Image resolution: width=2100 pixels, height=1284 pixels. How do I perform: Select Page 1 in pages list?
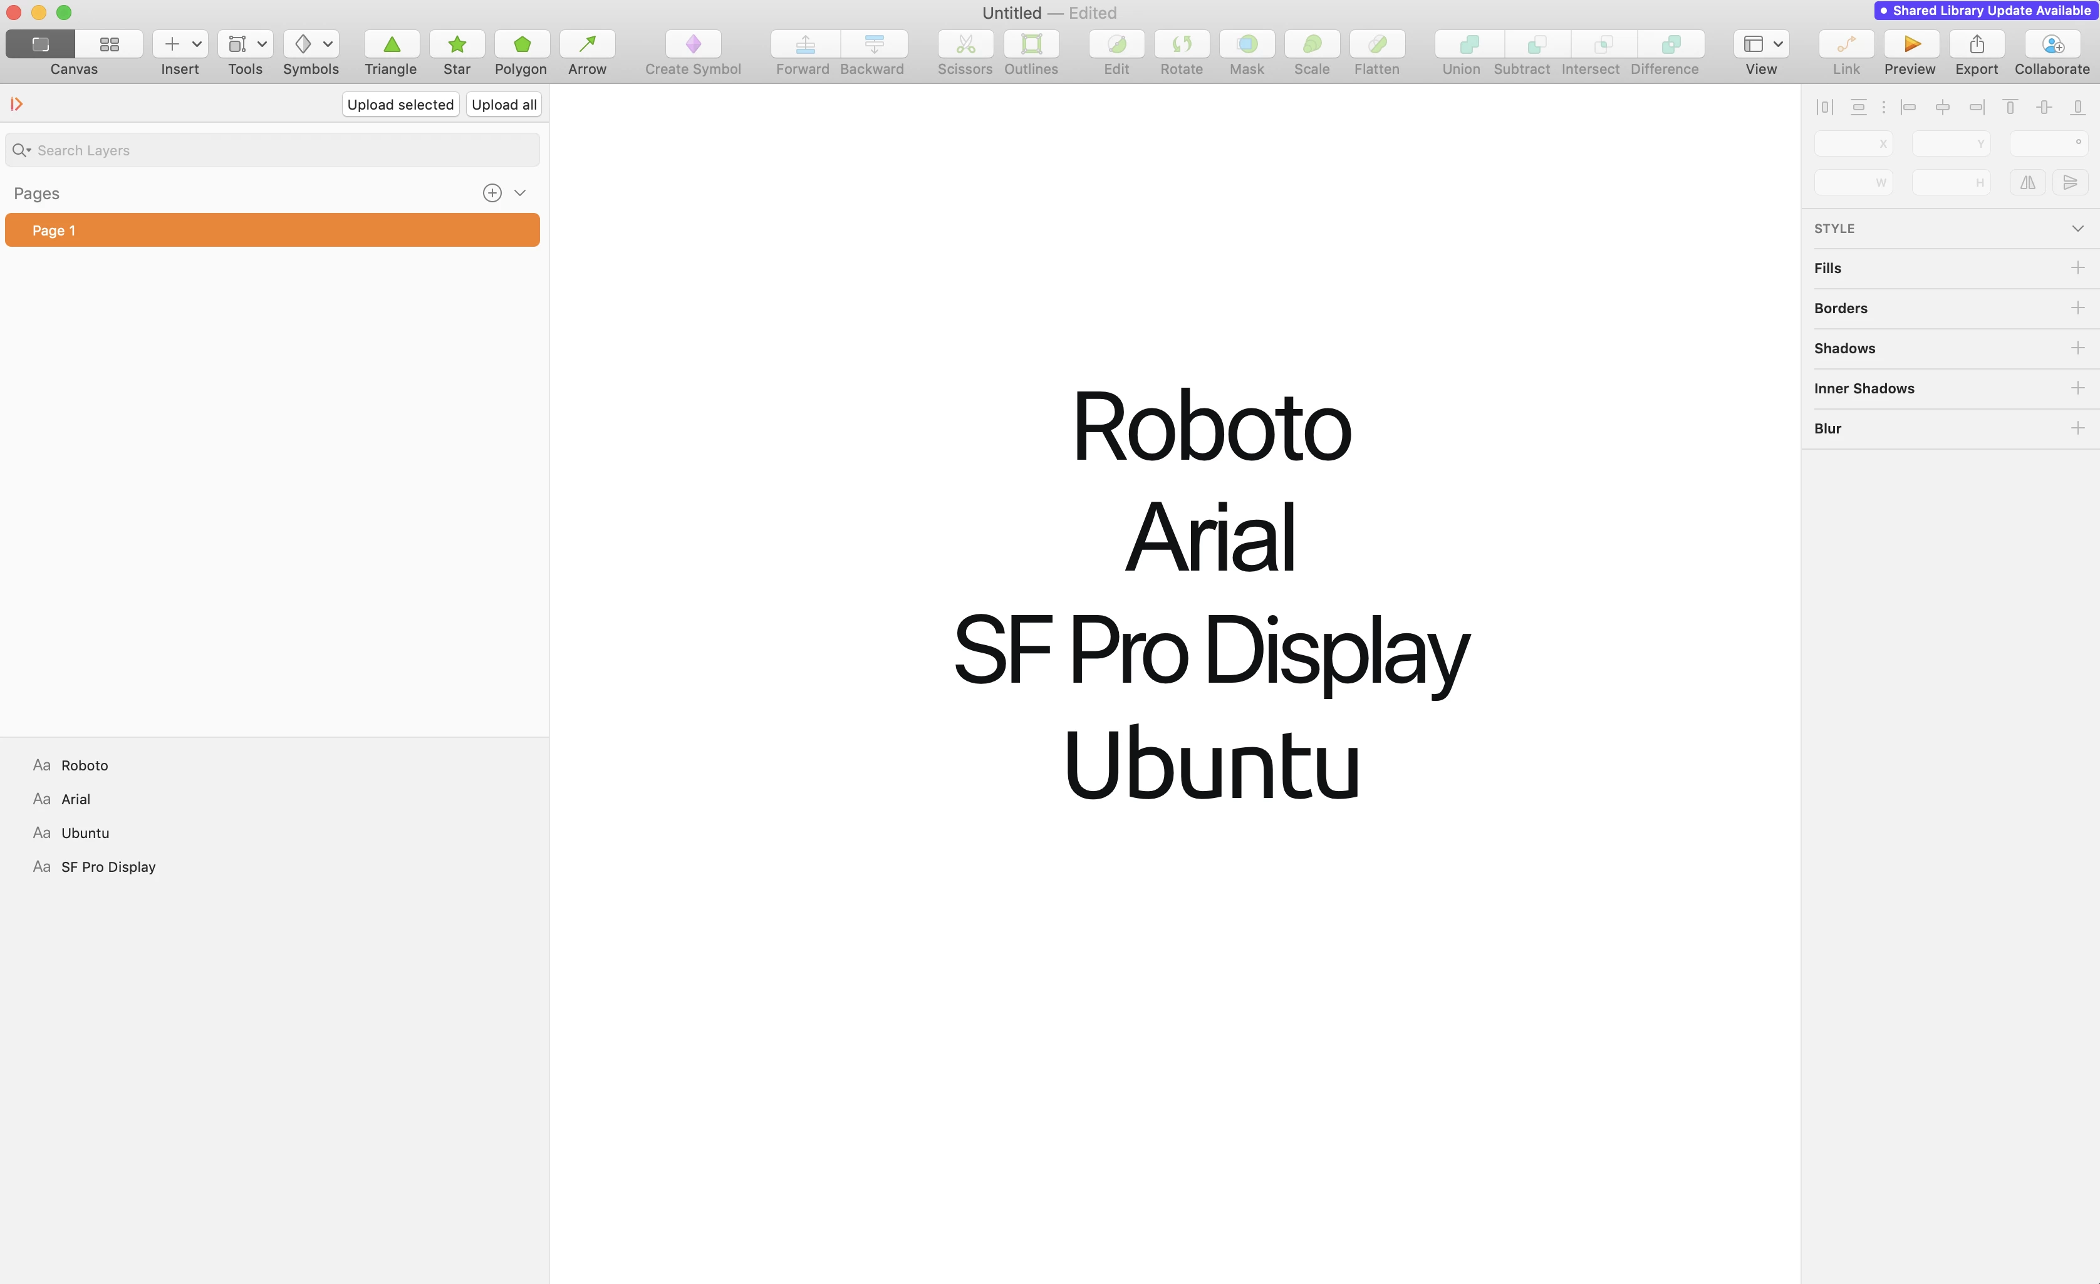tap(272, 230)
